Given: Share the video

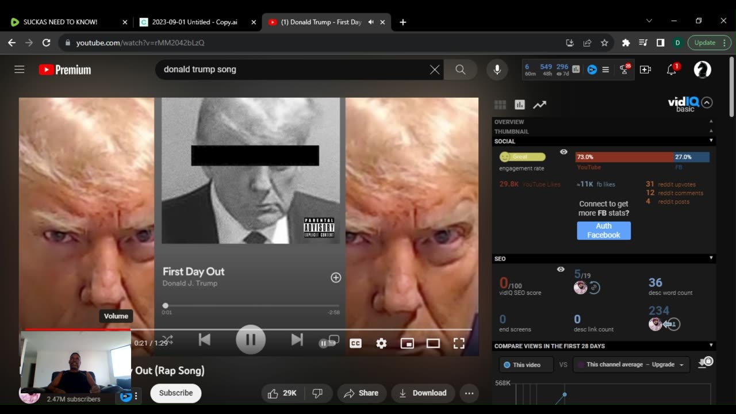Looking at the screenshot, I should [x=361, y=393].
